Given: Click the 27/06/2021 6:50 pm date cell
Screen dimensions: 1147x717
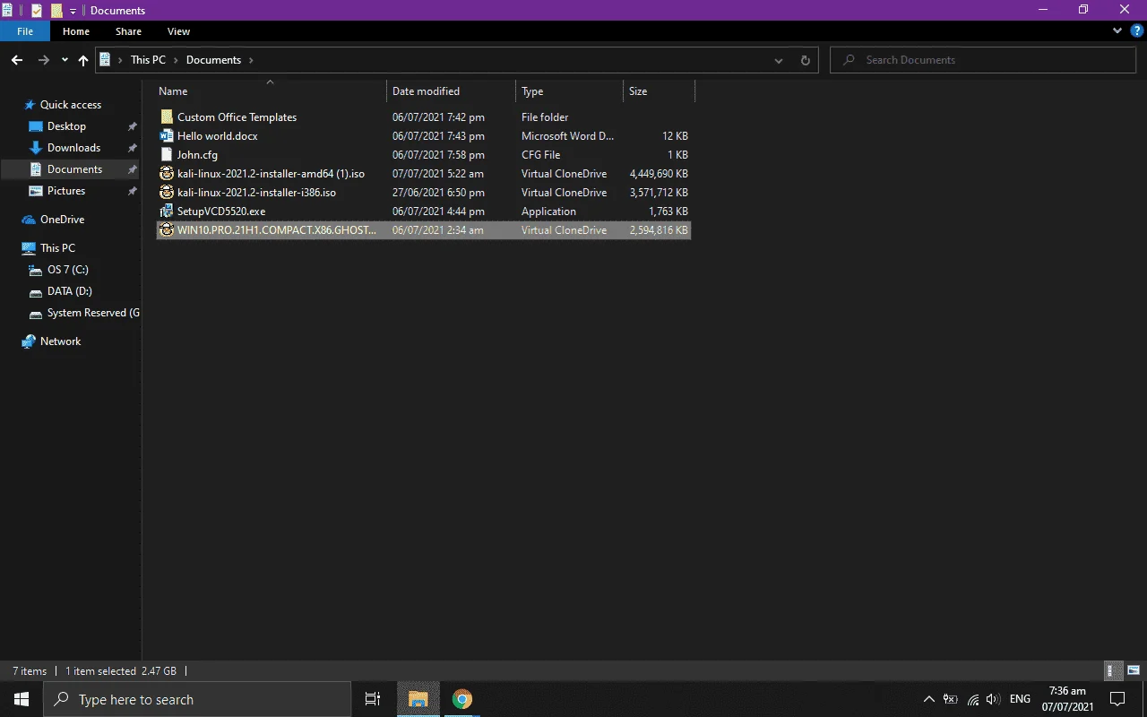Looking at the screenshot, I should [x=438, y=193].
